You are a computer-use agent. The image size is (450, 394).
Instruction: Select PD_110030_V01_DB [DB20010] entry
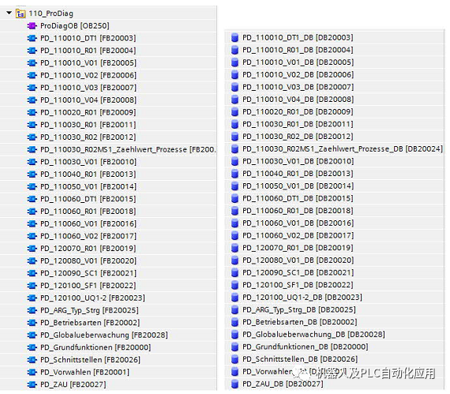point(298,161)
